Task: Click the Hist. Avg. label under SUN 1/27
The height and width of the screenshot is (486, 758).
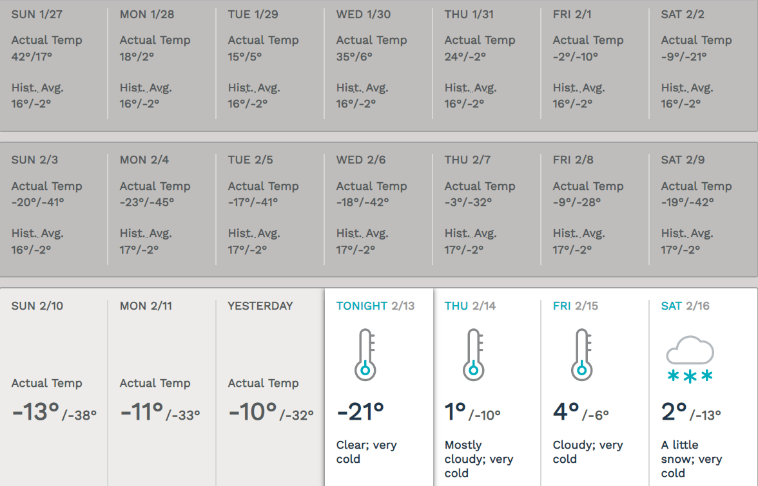Action: click(37, 88)
